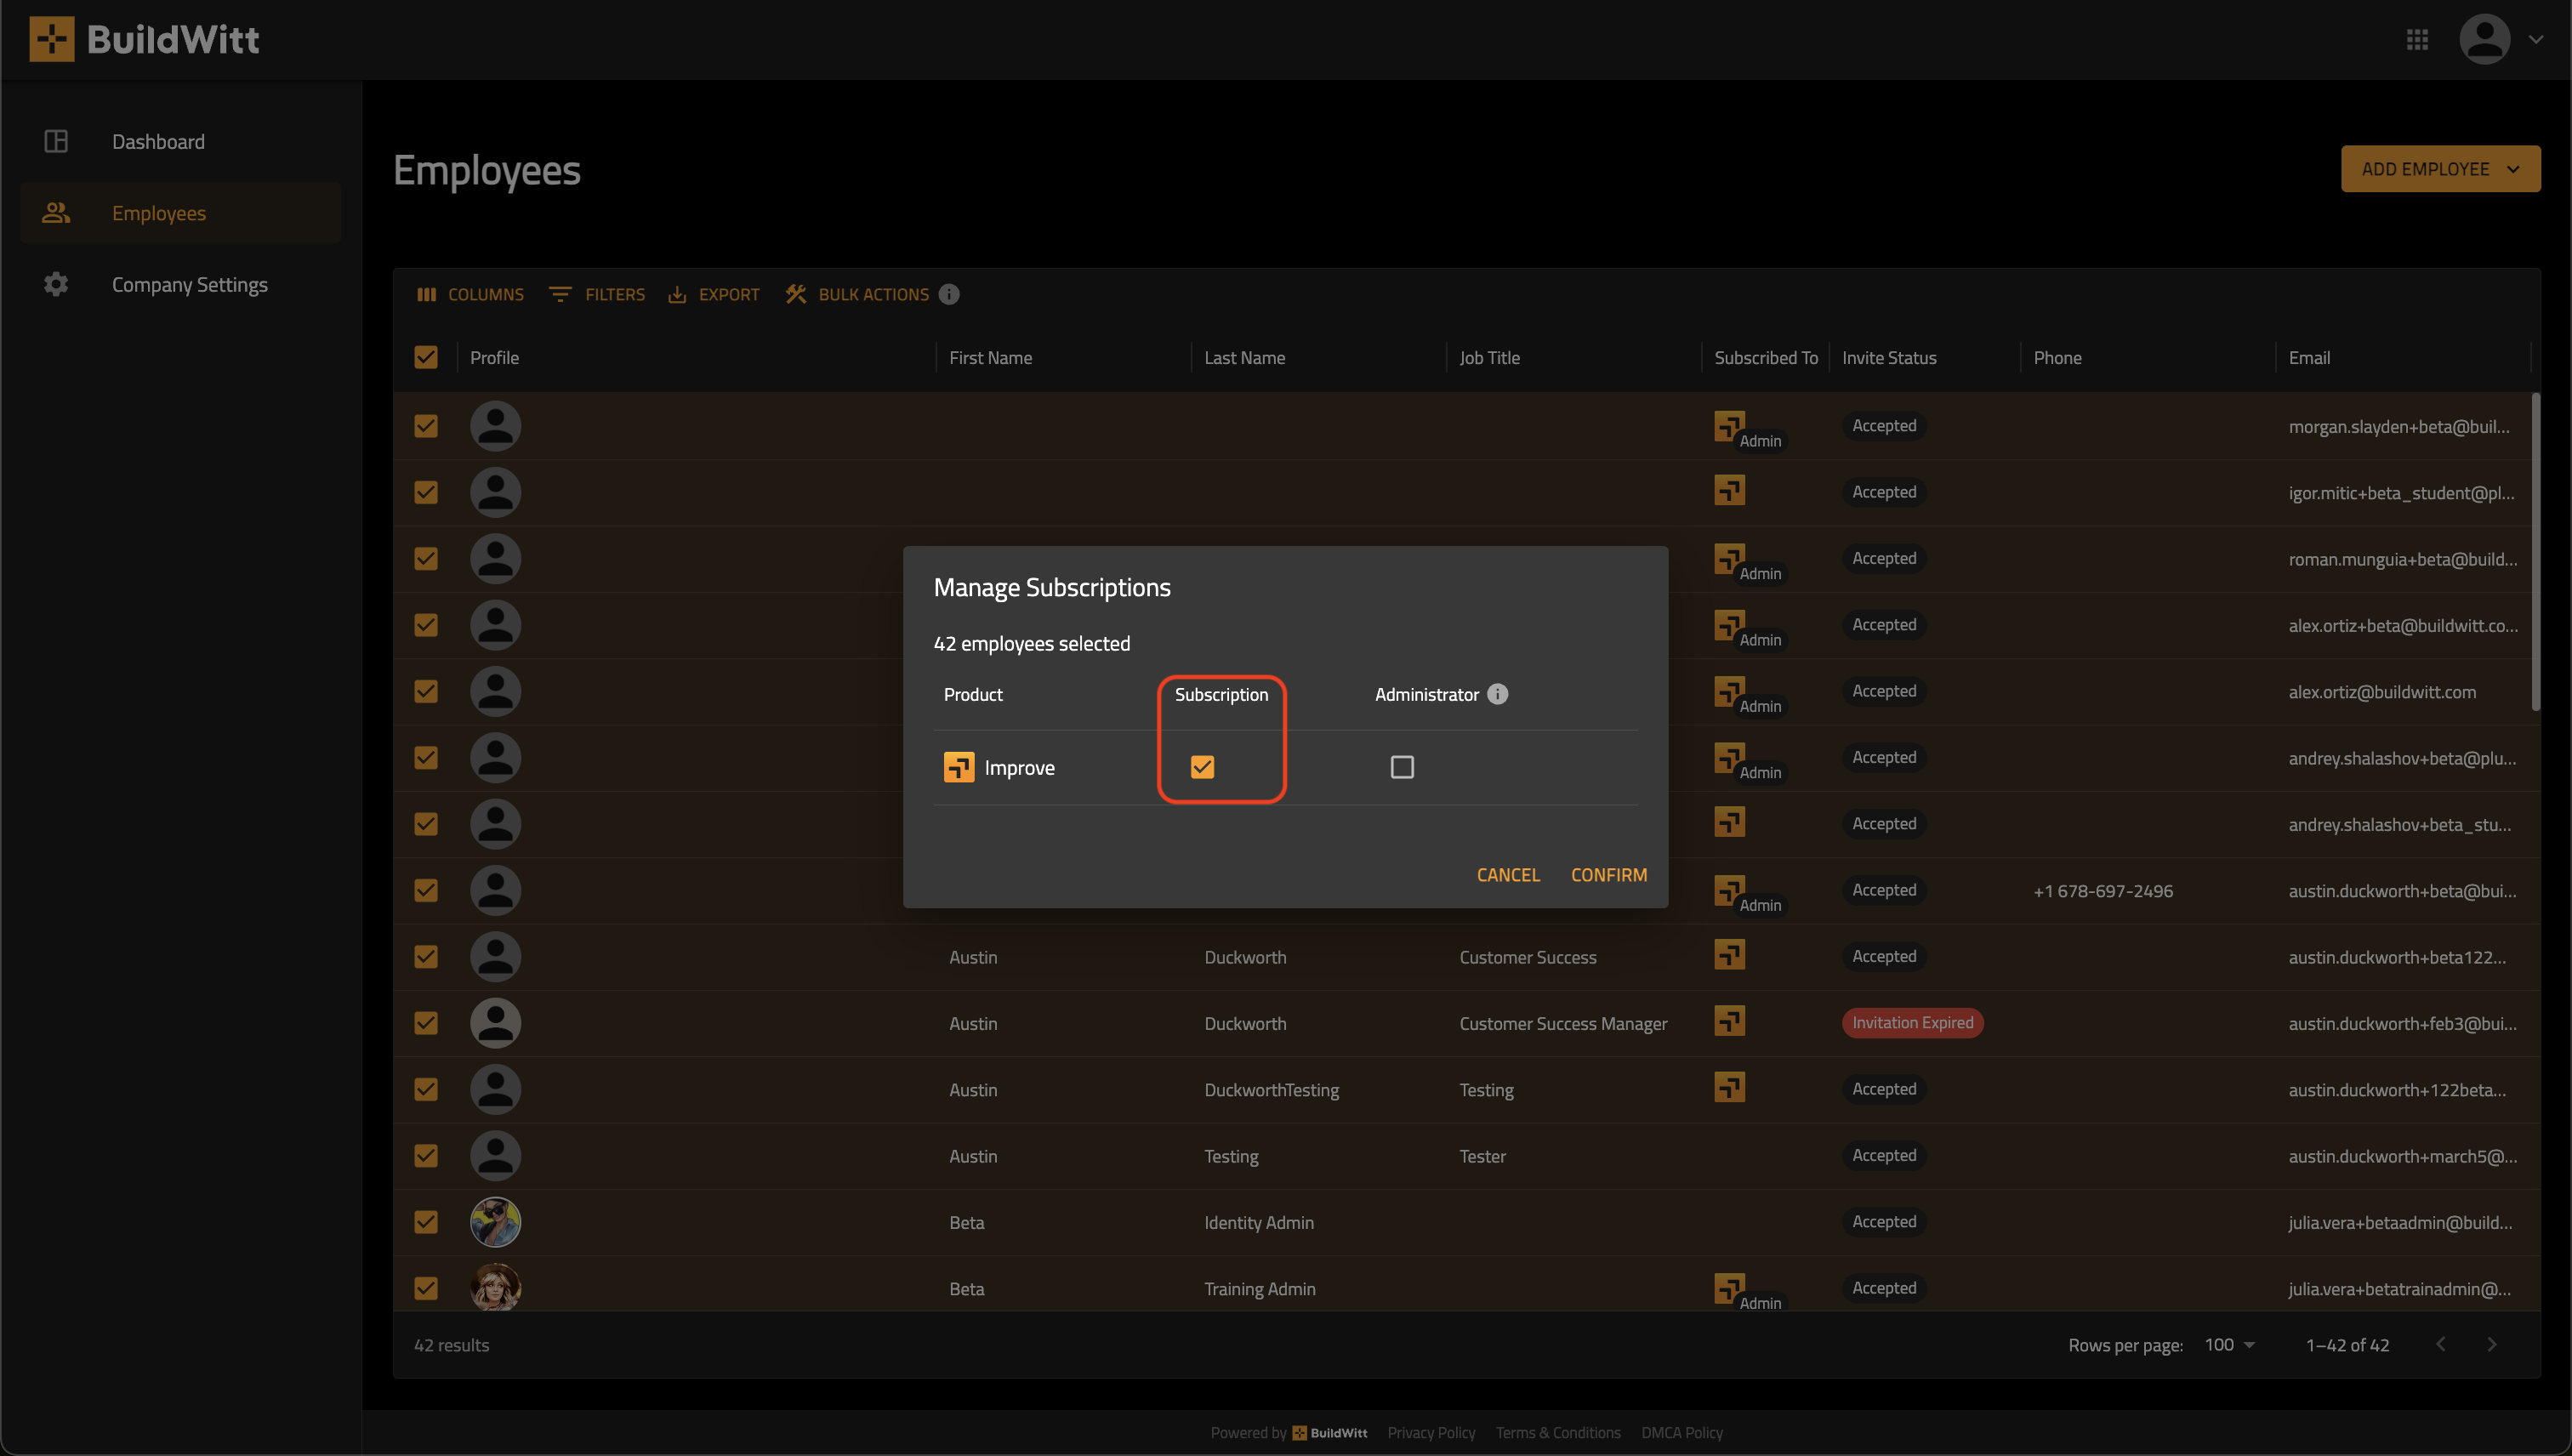2572x1456 pixels.
Task: Uncheck the igor.mitic row checkbox
Action: tap(426, 492)
